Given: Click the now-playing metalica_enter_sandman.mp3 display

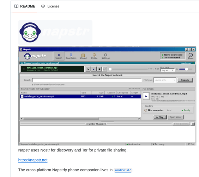Looking at the screenshot, I should 53,69.
